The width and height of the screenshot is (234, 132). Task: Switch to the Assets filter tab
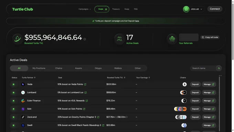pos(78,68)
